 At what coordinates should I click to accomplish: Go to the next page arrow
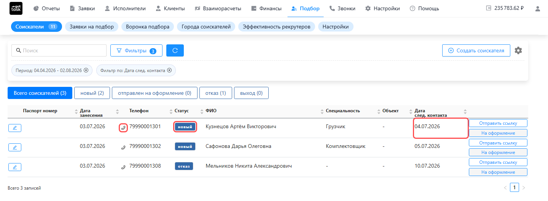[524, 188]
